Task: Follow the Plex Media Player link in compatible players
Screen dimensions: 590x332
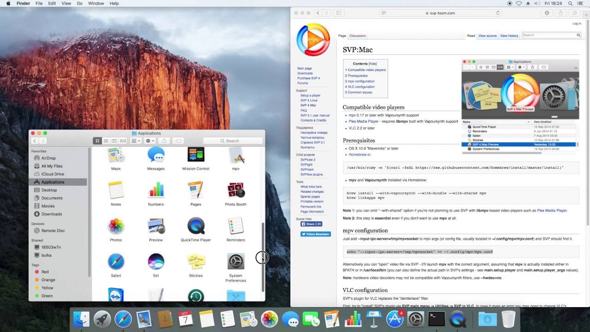Action: (364, 121)
